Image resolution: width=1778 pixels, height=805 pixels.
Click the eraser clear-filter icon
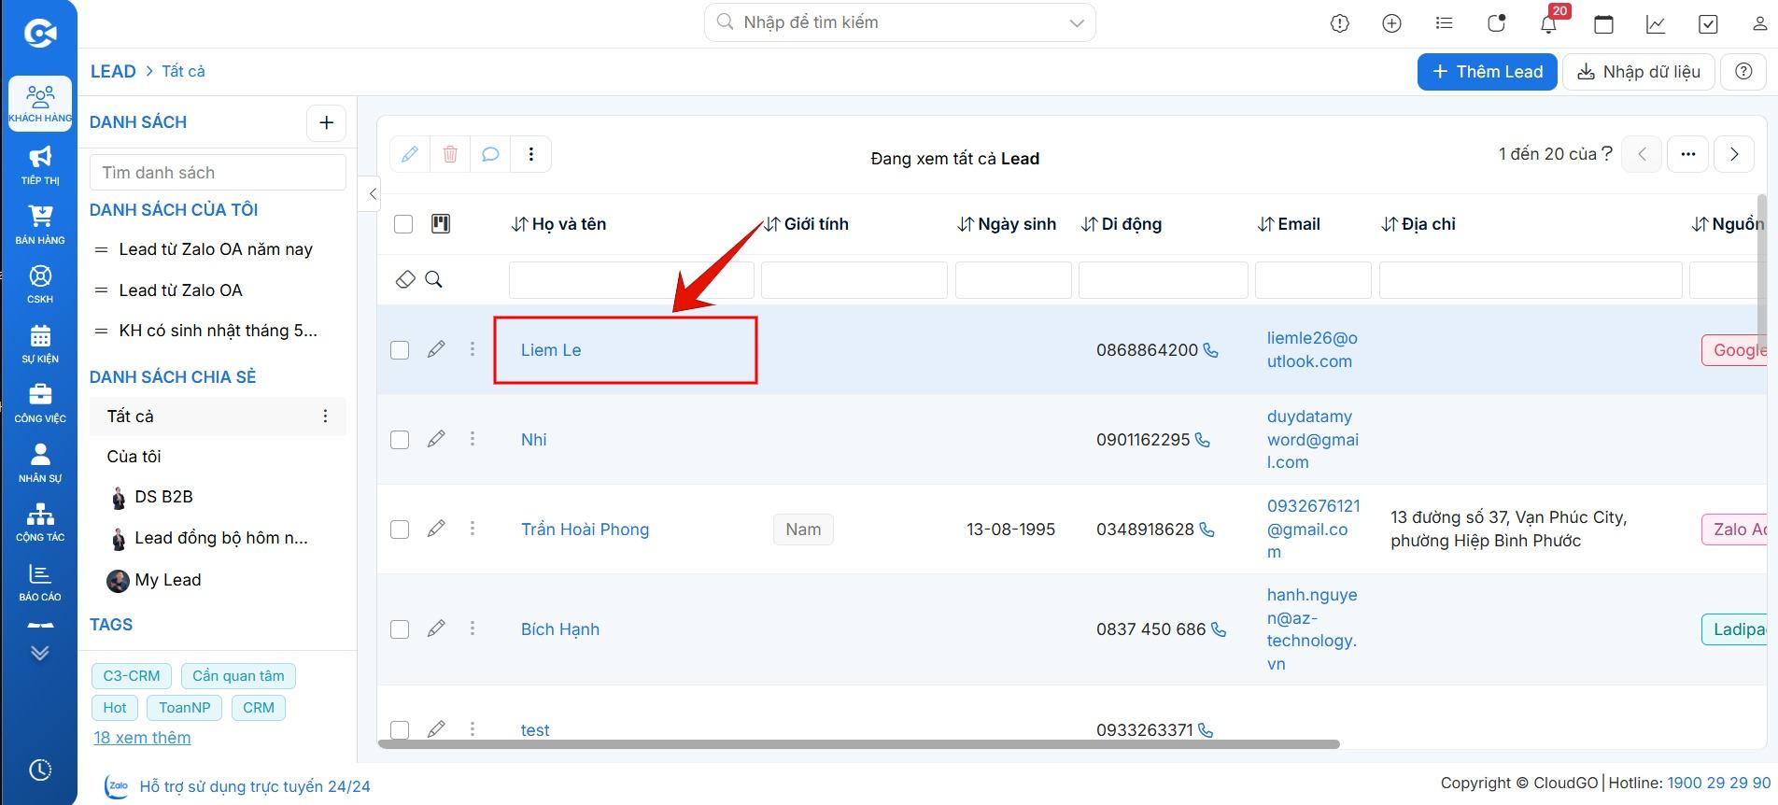[405, 279]
